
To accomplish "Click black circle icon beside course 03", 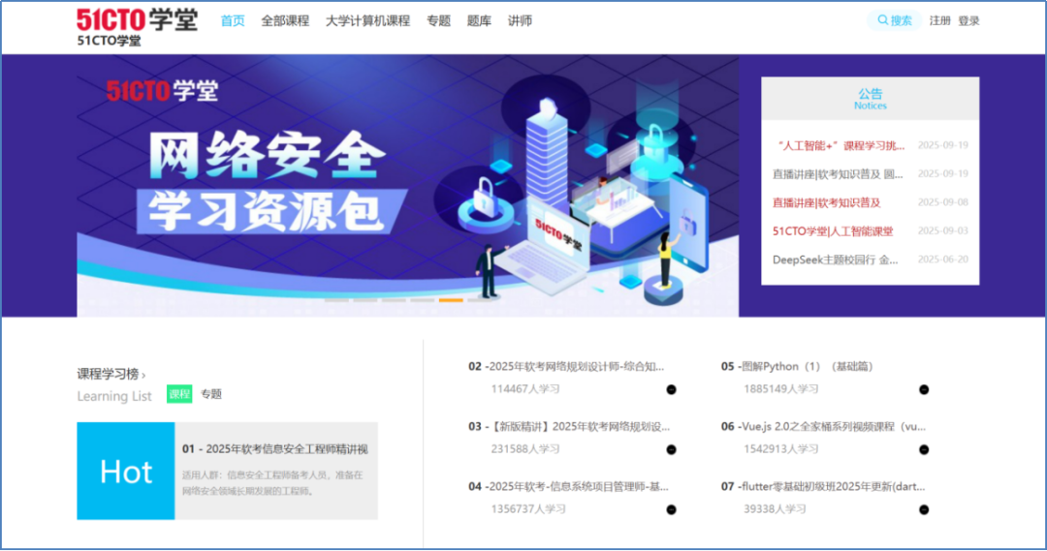I will pyautogui.click(x=671, y=449).
